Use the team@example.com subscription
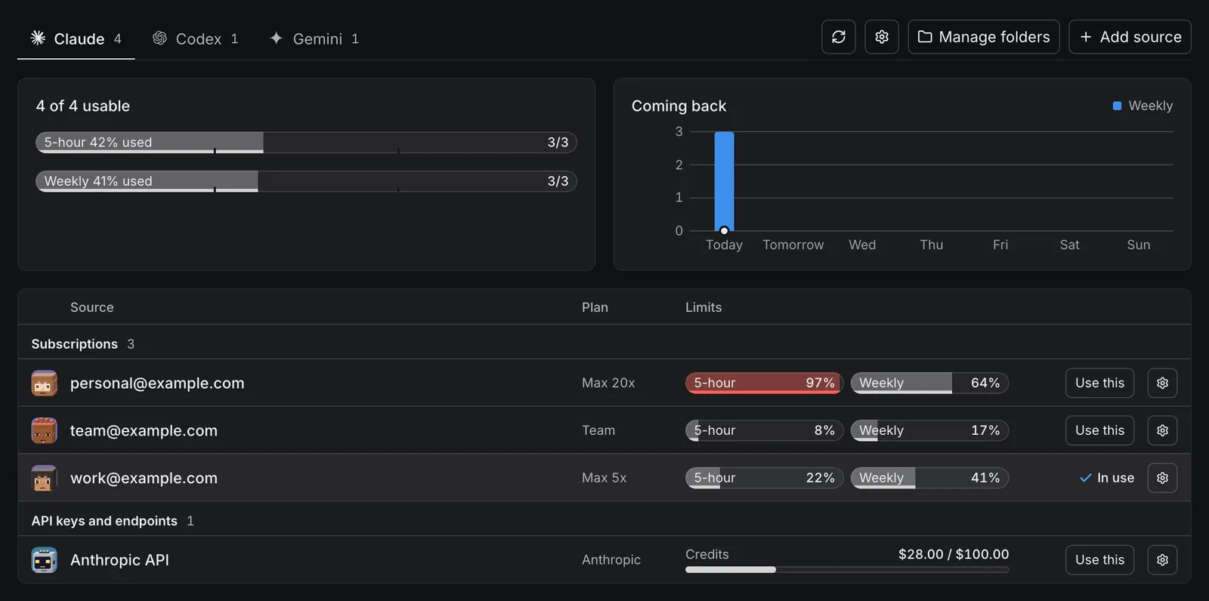This screenshot has width=1209, height=601. 1099,430
